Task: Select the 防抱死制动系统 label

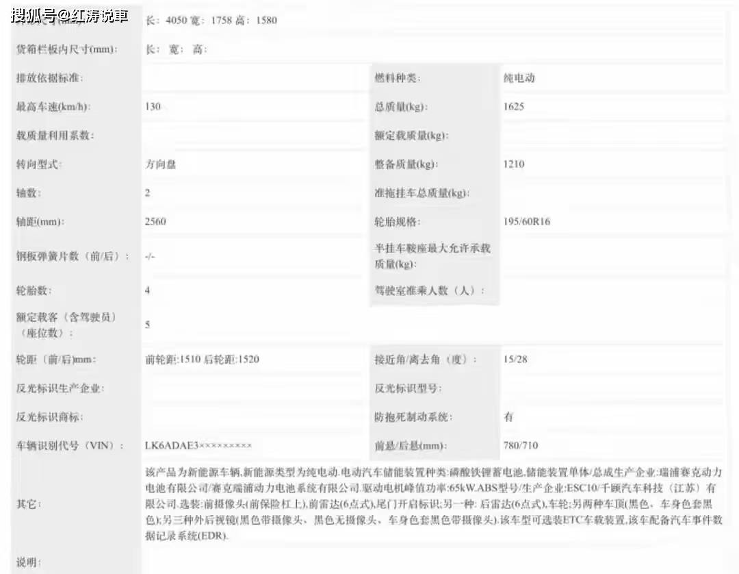Action: 413,417
